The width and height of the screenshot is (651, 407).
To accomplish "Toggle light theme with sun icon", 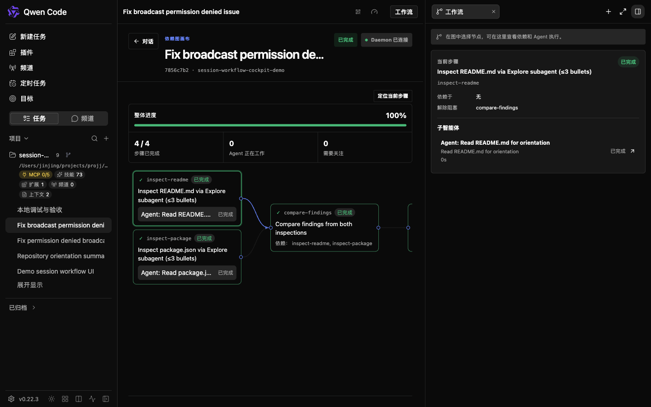I will click(52, 399).
